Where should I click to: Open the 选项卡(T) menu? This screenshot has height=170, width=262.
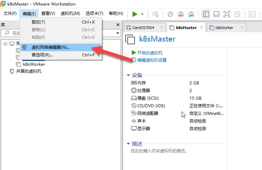coord(94,14)
